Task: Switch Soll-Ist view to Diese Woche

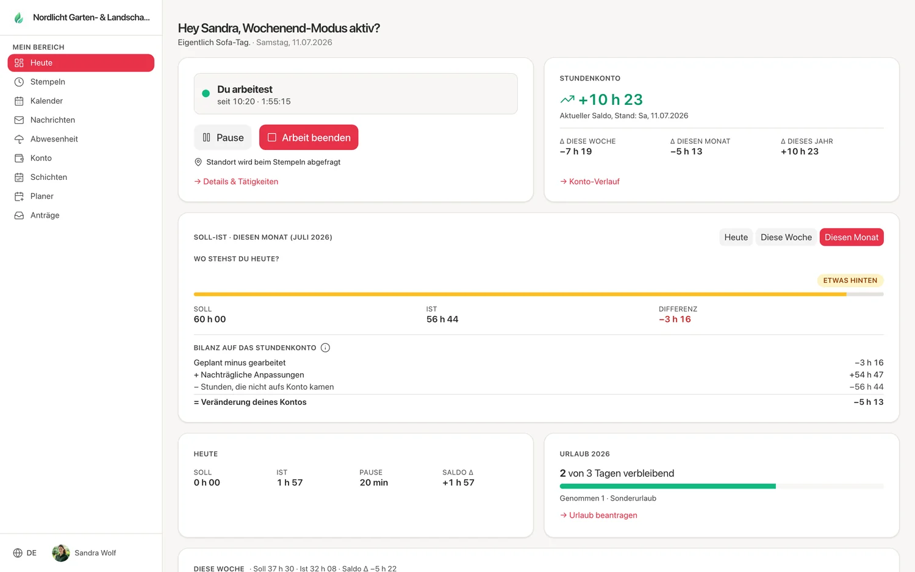Action: click(x=786, y=237)
